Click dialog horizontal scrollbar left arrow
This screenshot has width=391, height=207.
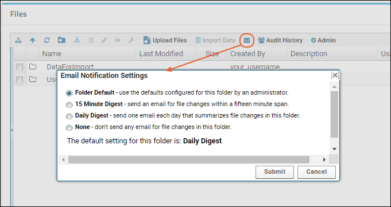(x=63, y=159)
